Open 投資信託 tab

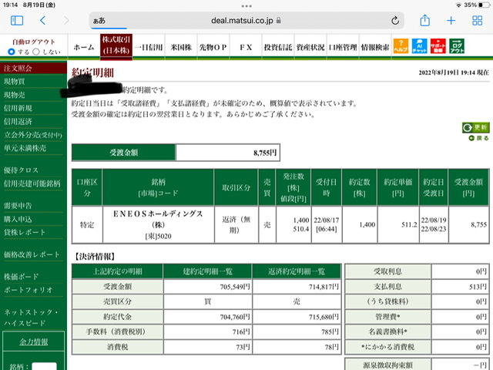coord(278,47)
